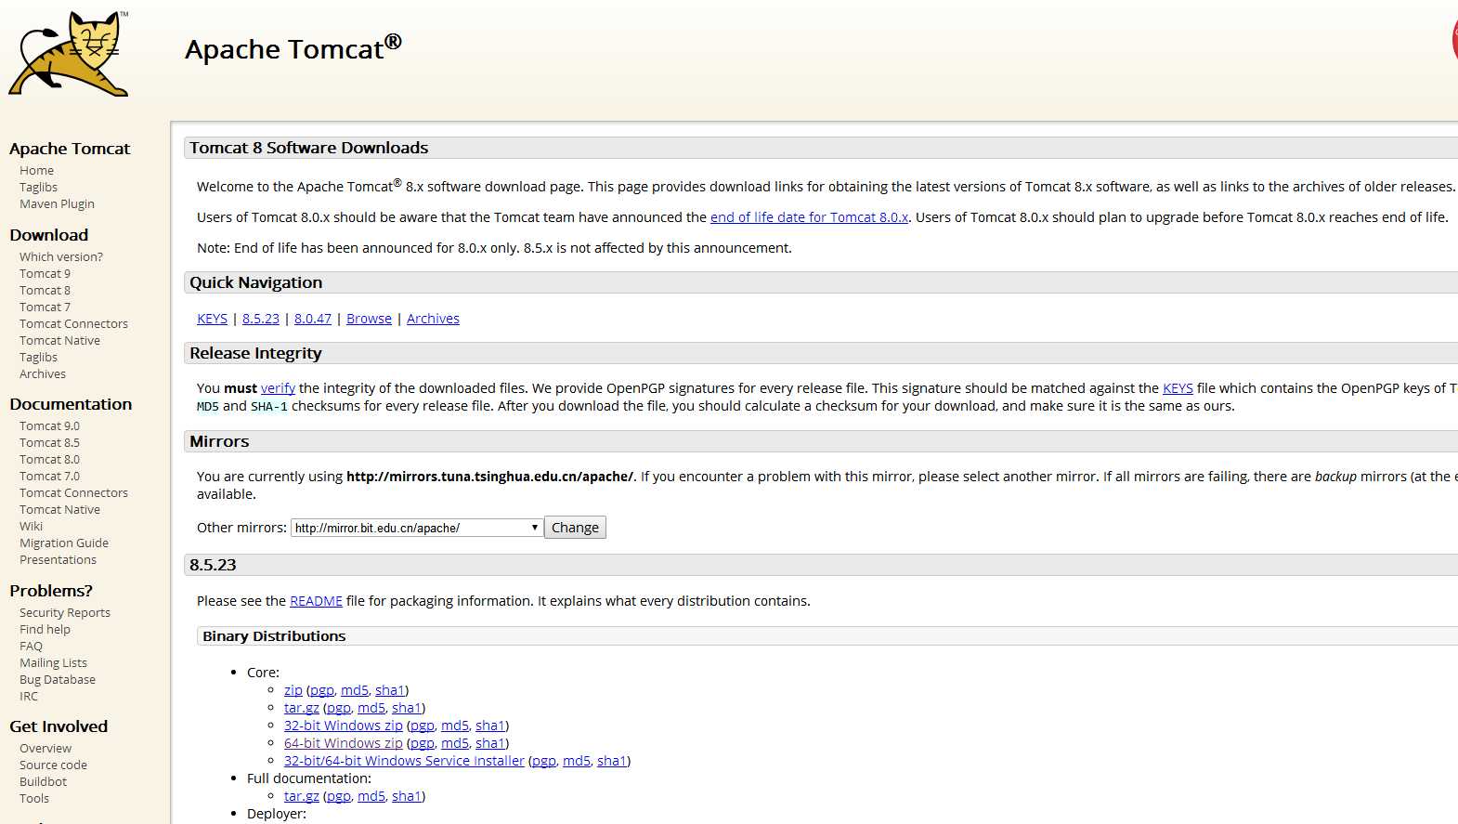
Task: Follow the end of life date for Tomcat 8.0.x link
Action: tap(809, 217)
